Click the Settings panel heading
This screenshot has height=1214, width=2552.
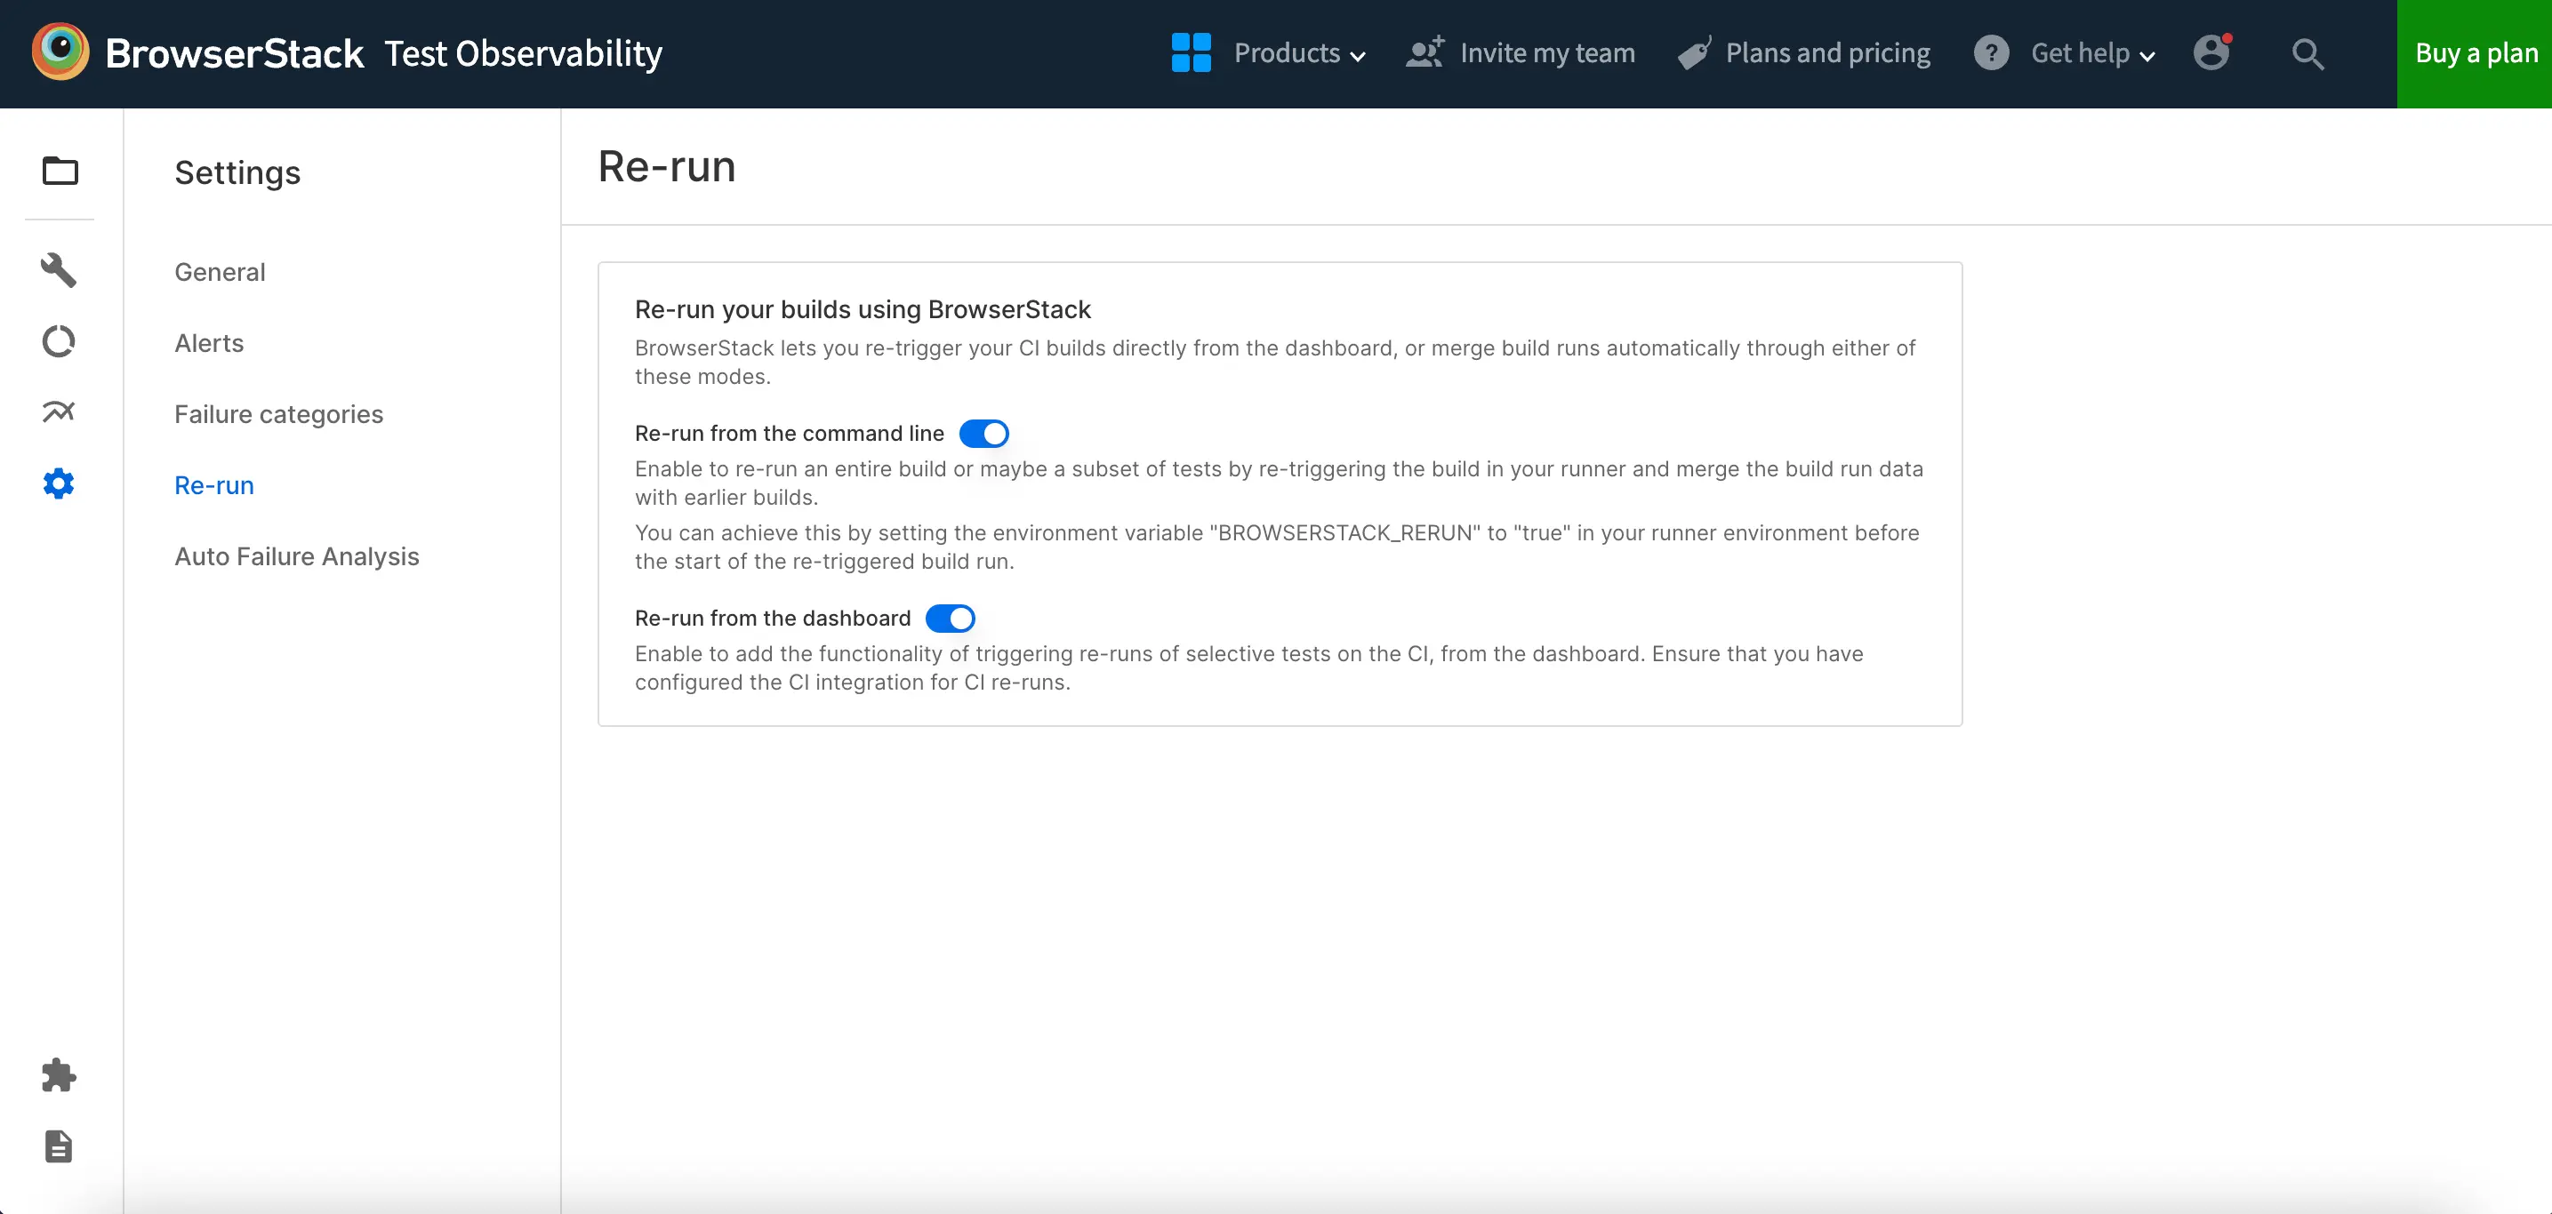[x=237, y=172]
